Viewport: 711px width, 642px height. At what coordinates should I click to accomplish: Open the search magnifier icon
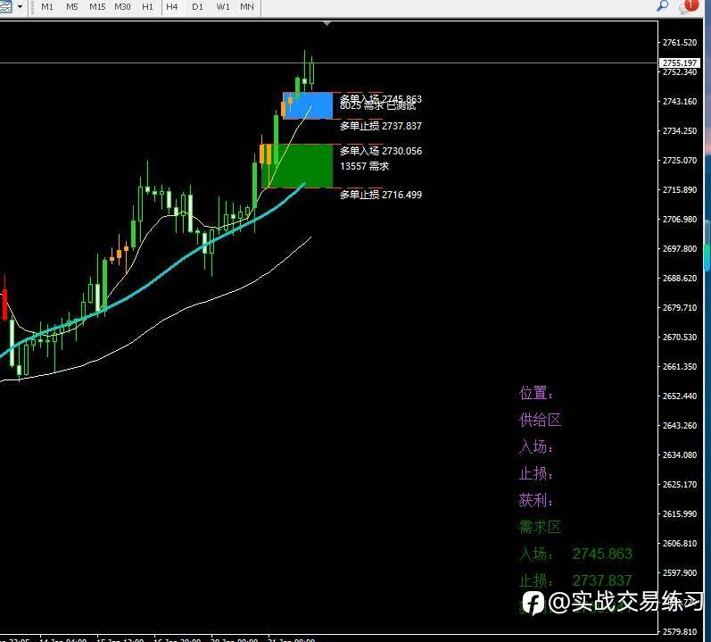(663, 6)
